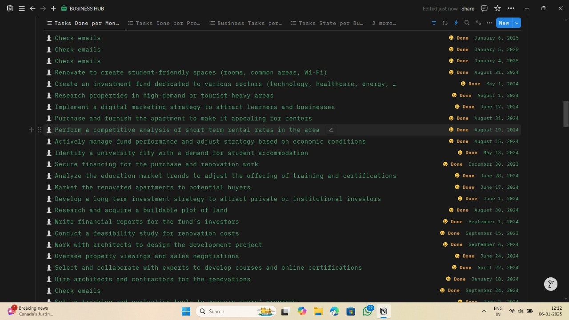Screen dimensions: 569x320
Task: Open the comments panel icon
Action: pyautogui.click(x=484, y=8)
